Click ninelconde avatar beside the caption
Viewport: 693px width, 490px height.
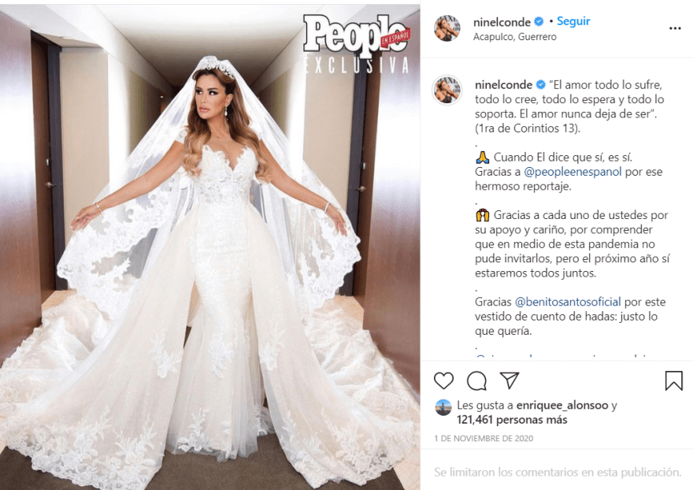pos(447,90)
